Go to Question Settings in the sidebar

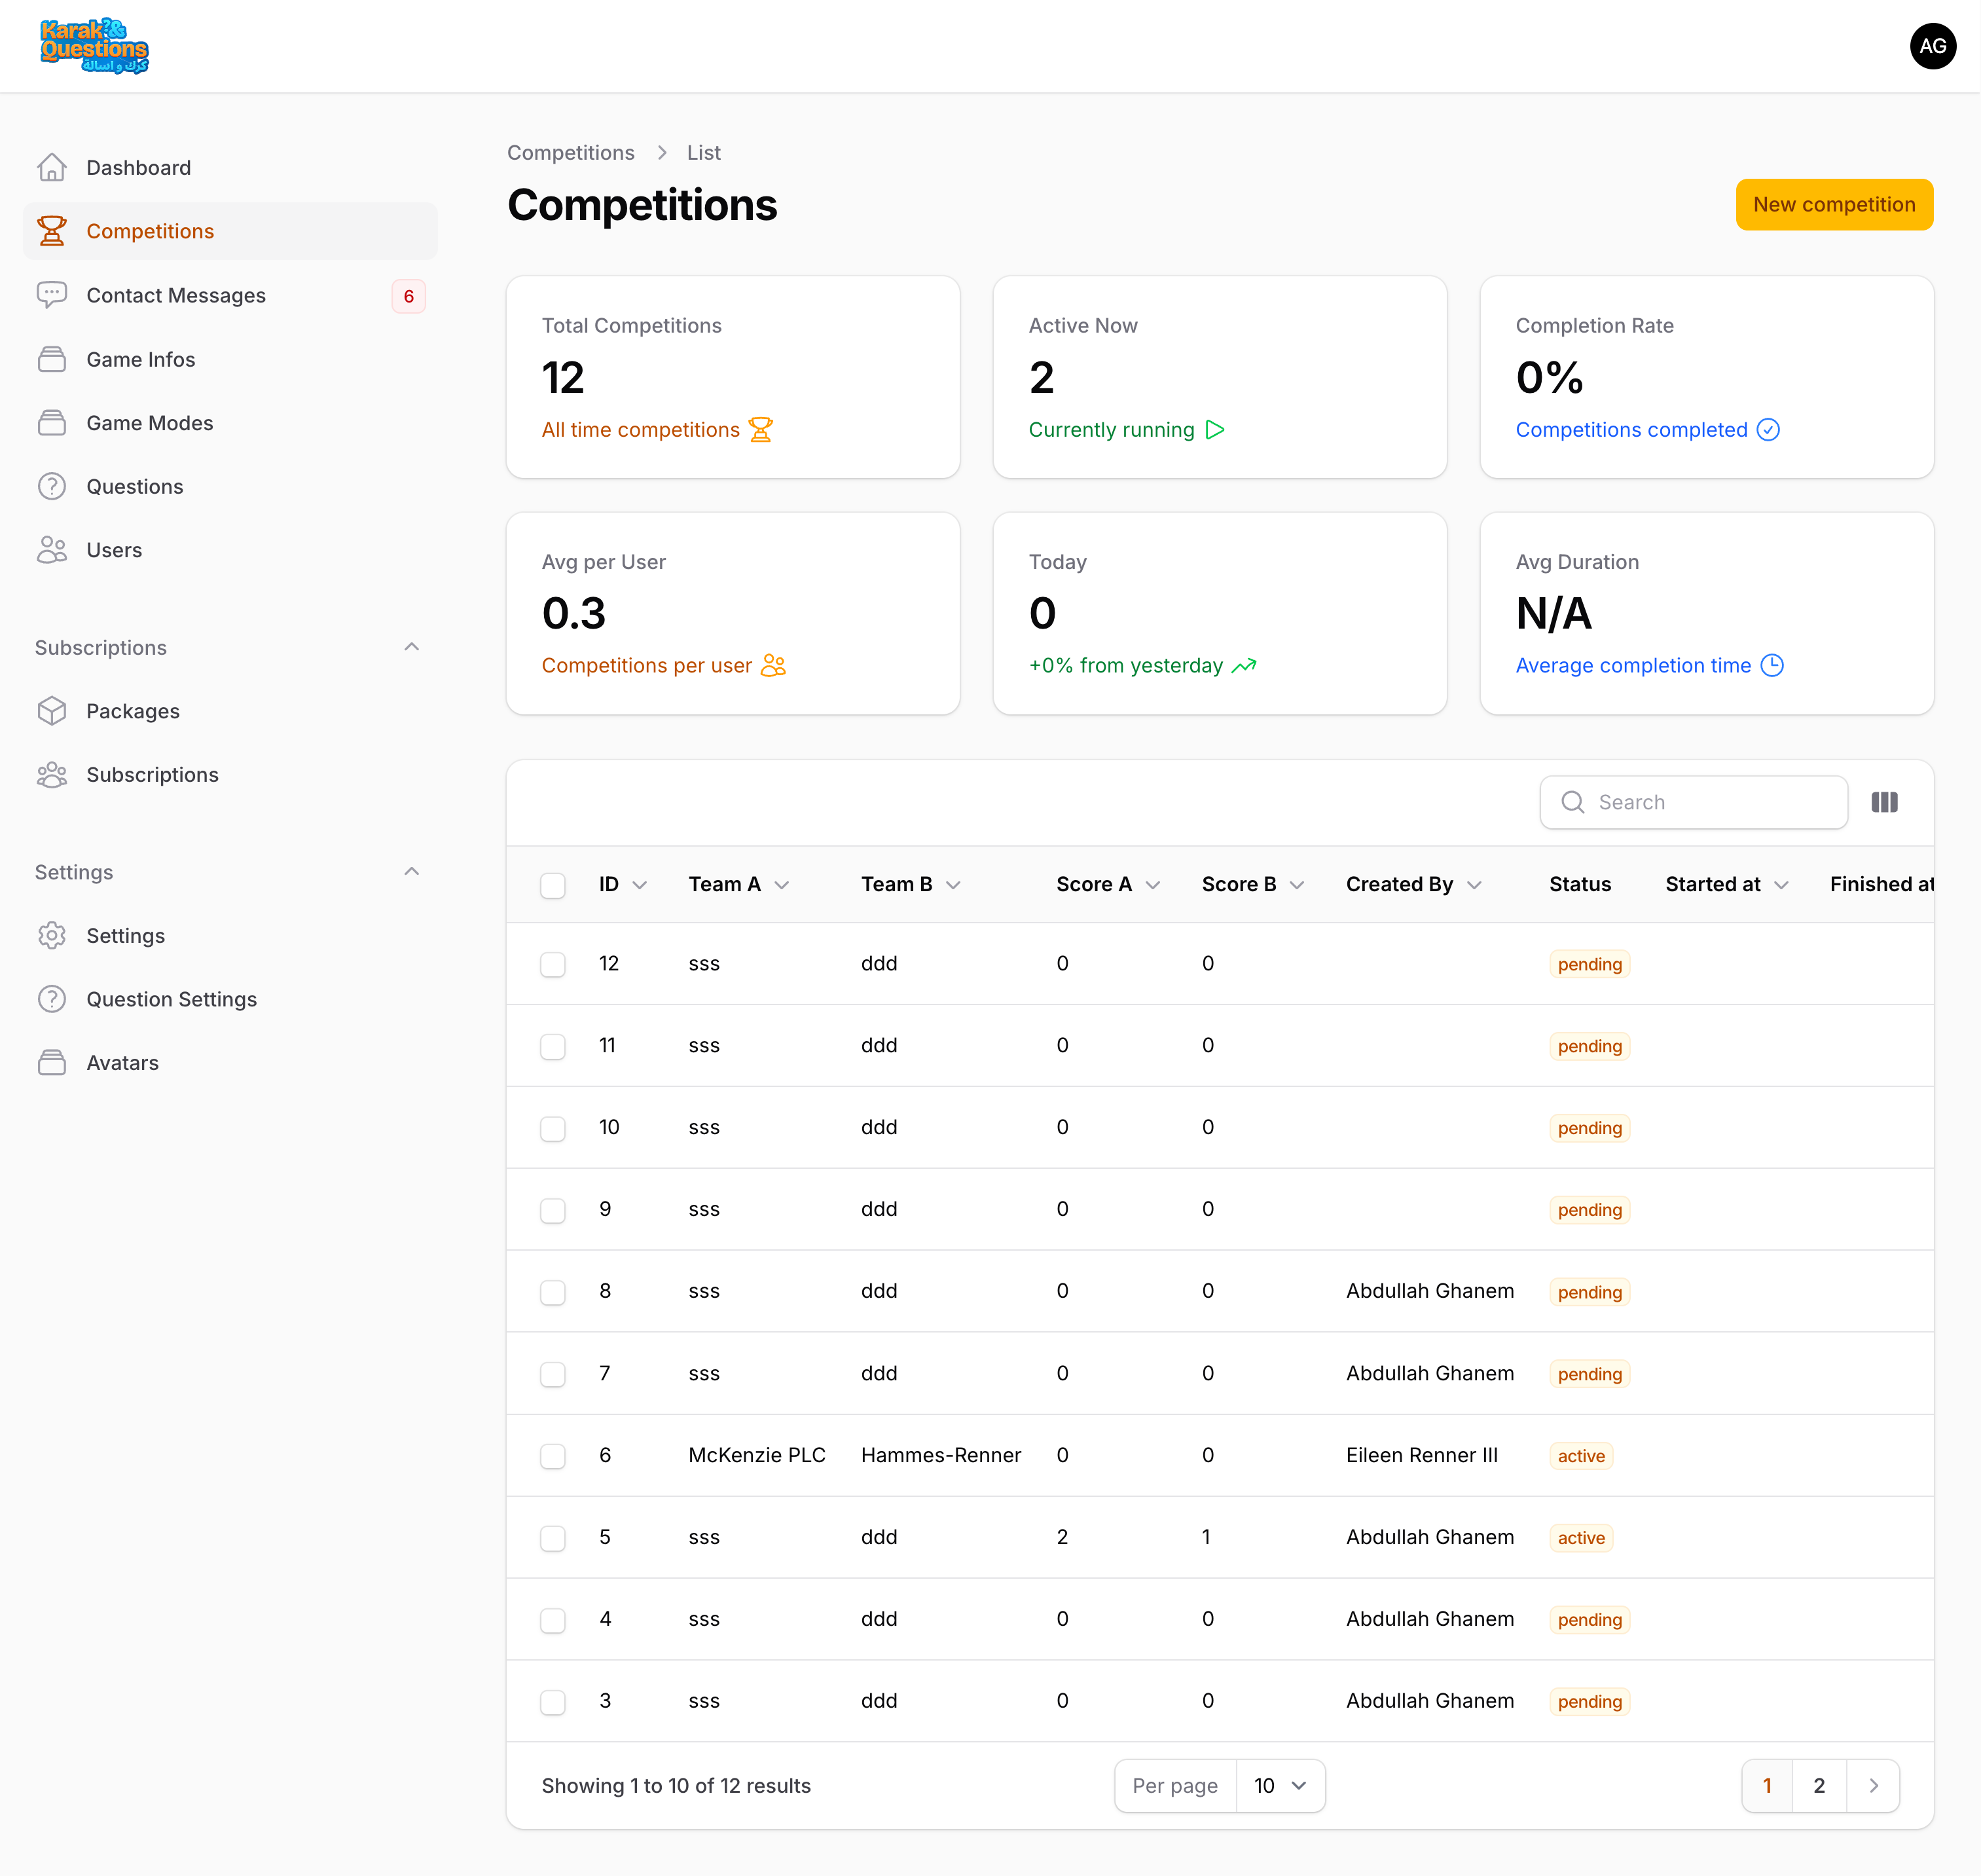point(171,999)
